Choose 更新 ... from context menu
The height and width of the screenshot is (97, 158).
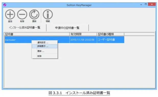point(45,51)
